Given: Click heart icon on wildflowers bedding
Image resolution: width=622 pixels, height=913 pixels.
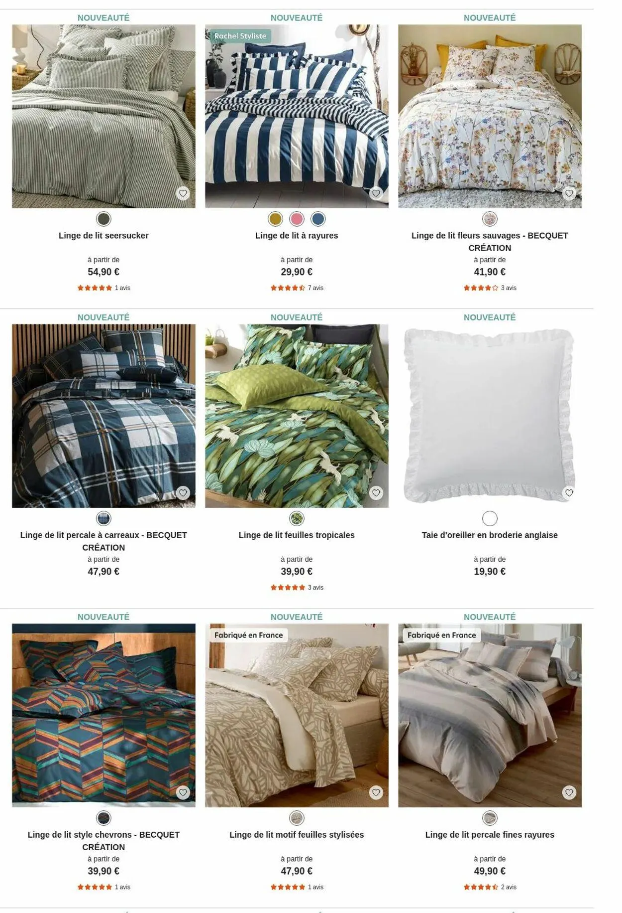Looking at the screenshot, I should coord(569,193).
